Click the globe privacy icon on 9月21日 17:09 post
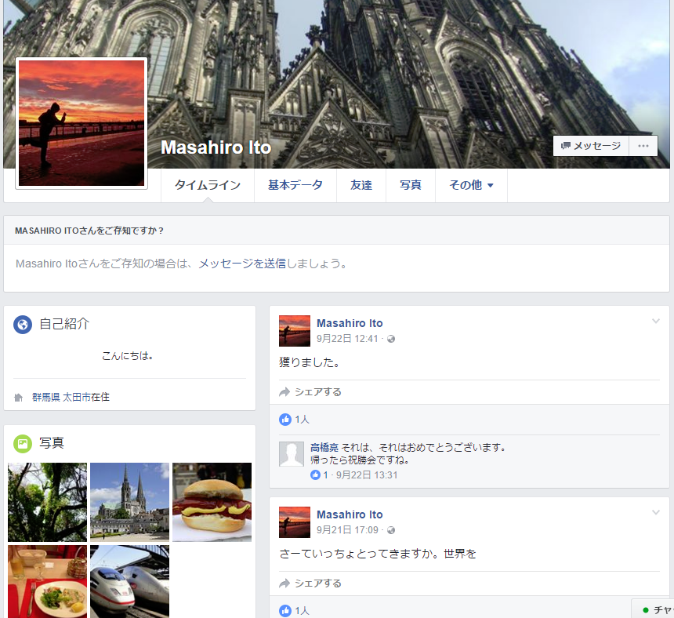The width and height of the screenshot is (674, 618). pos(391,530)
